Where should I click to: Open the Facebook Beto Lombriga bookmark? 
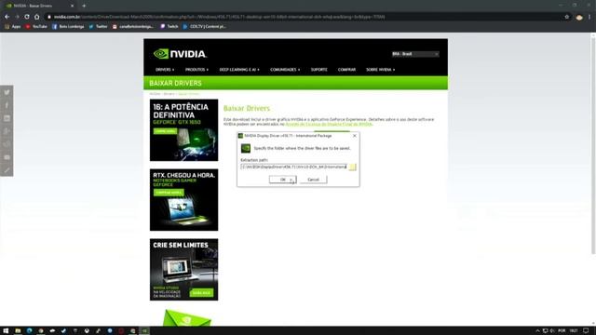point(68,27)
